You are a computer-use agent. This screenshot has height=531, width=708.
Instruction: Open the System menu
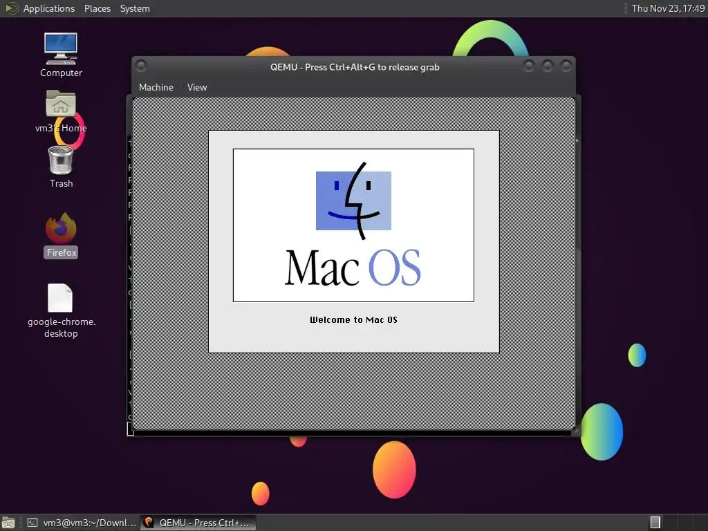click(135, 8)
